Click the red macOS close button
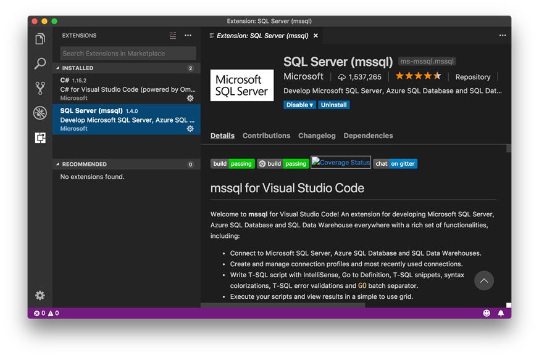Viewport: 539px width, 358px height. (35, 22)
